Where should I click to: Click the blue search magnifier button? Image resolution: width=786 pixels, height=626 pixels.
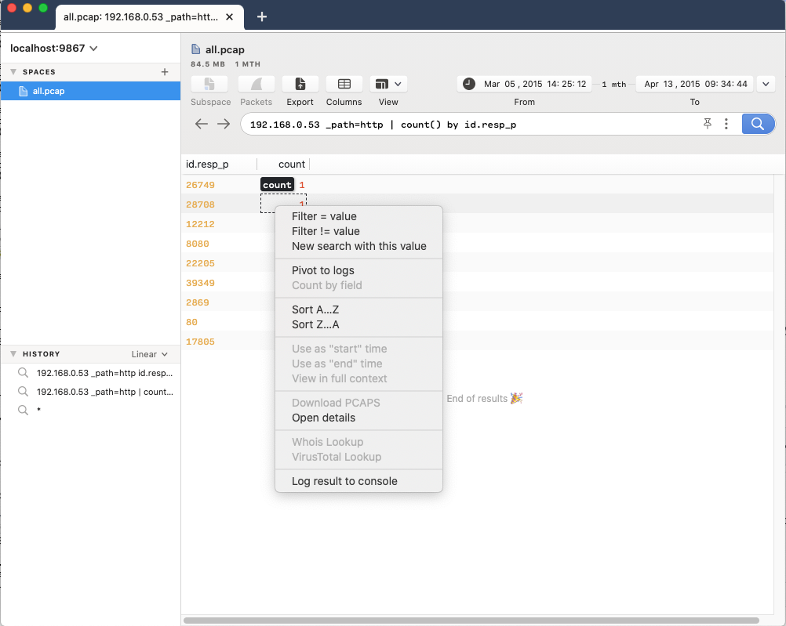click(x=758, y=123)
